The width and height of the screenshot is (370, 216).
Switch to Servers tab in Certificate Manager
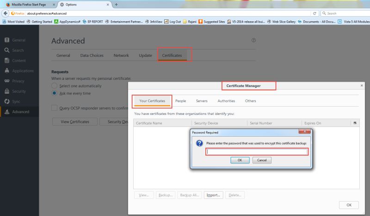[202, 101]
